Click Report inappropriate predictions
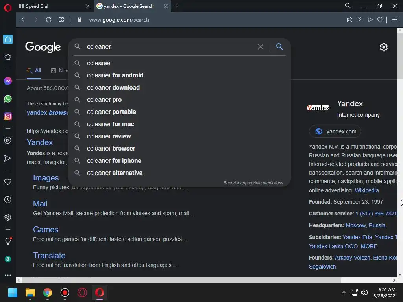The image size is (403, 302). (x=253, y=183)
